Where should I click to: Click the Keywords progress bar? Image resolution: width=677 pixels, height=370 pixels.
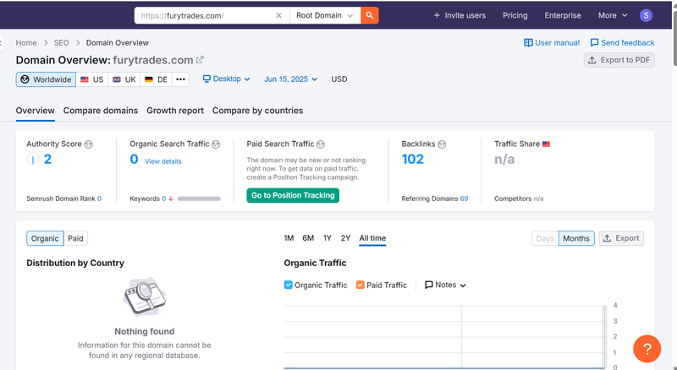click(x=199, y=199)
